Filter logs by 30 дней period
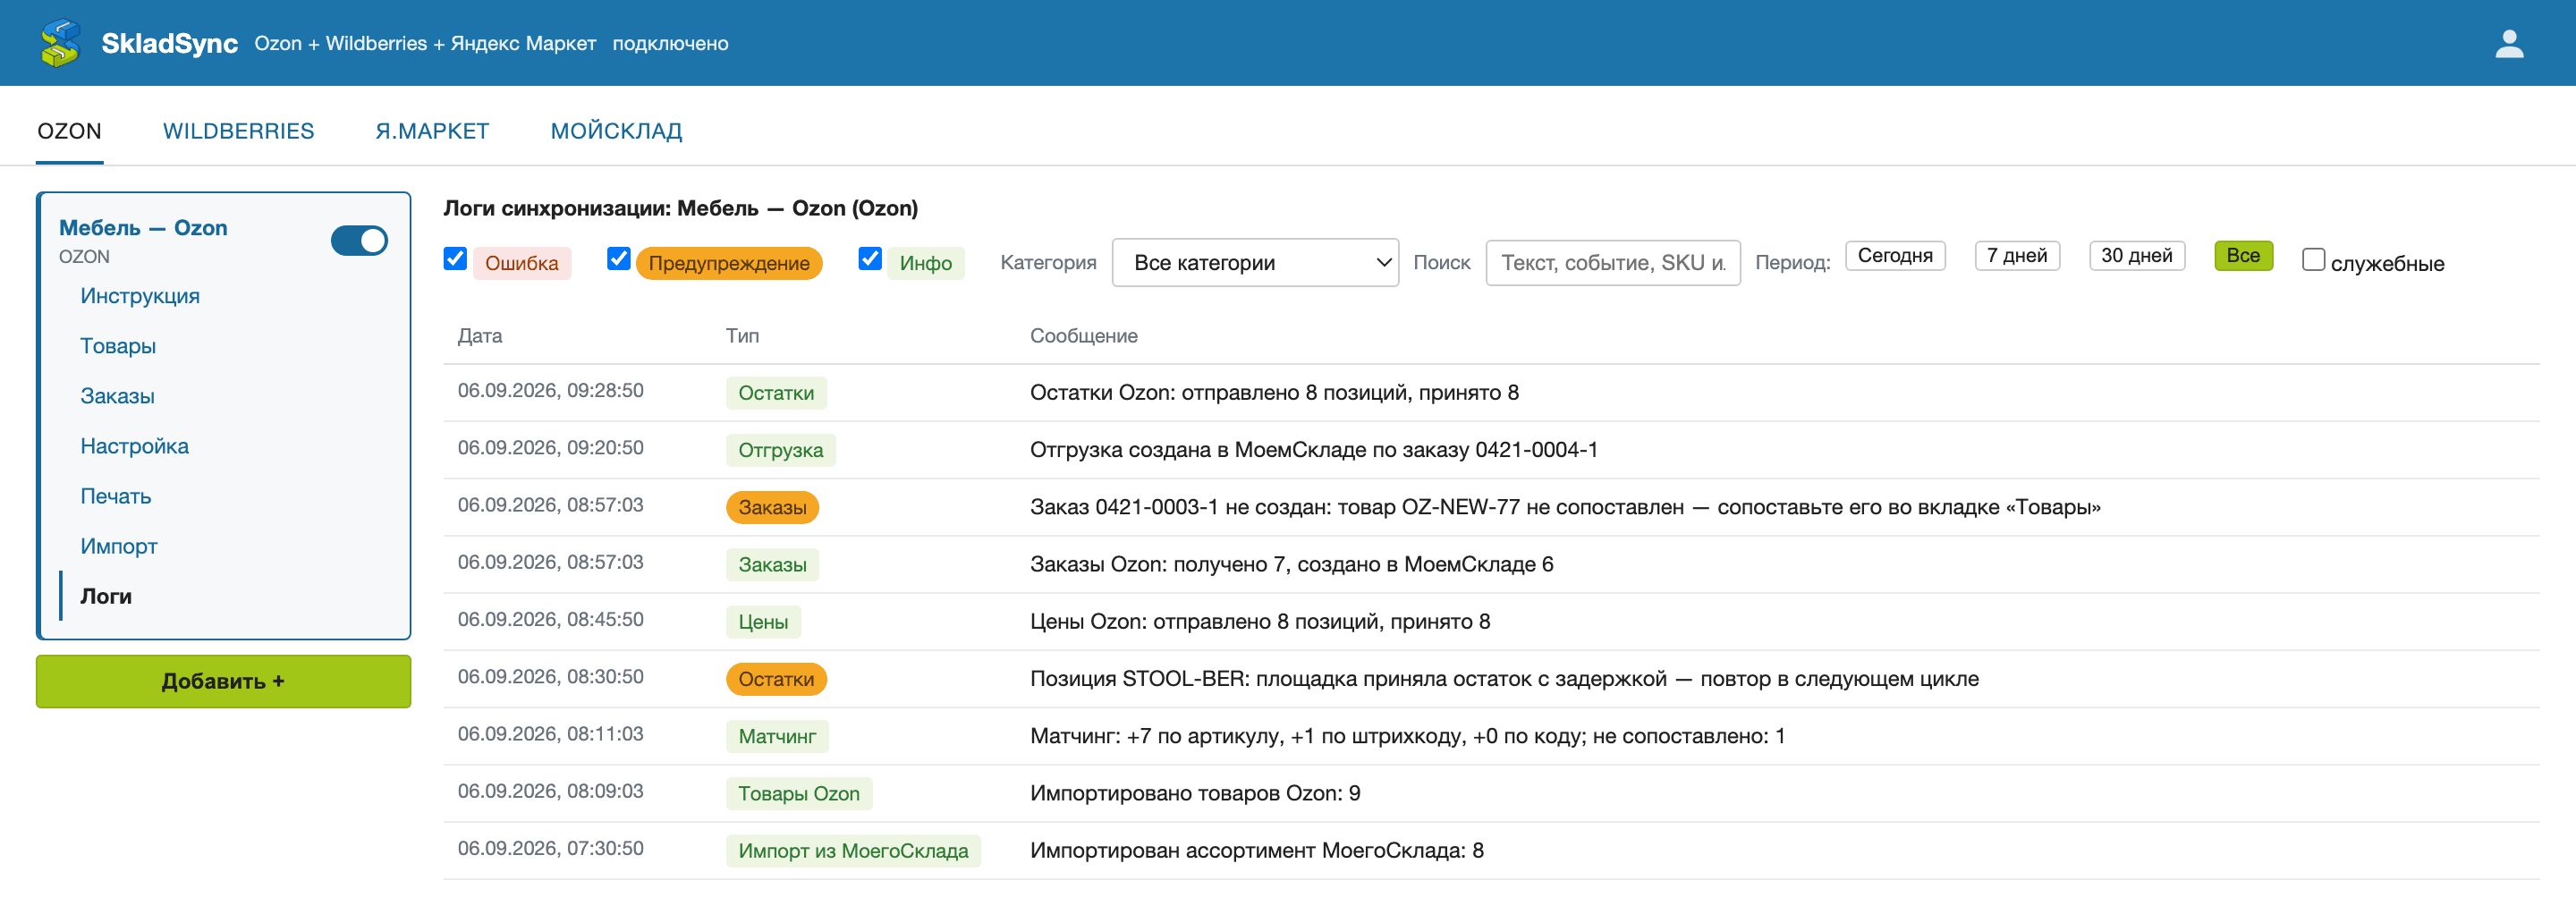Image resolution: width=2576 pixels, height=923 pixels. point(2137,256)
